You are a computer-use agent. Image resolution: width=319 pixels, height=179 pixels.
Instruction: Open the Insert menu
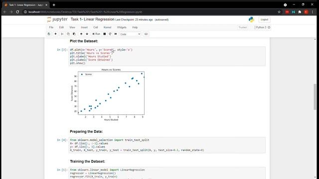point(84,27)
